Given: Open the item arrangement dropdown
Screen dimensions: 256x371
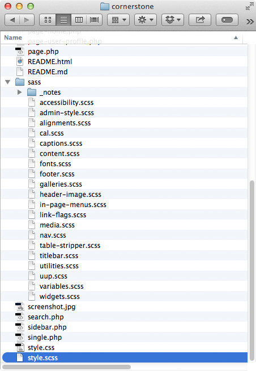Looking at the screenshot, I should coord(118,20).
